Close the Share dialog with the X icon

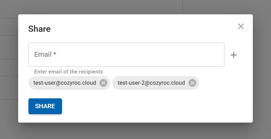click(241, 27)
